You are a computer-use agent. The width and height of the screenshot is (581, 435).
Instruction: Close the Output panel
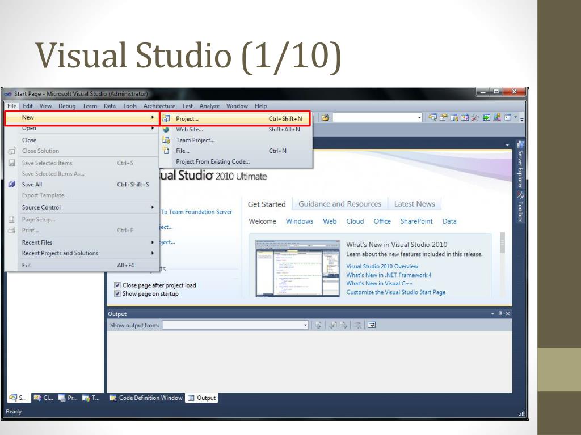coord(508,314)
